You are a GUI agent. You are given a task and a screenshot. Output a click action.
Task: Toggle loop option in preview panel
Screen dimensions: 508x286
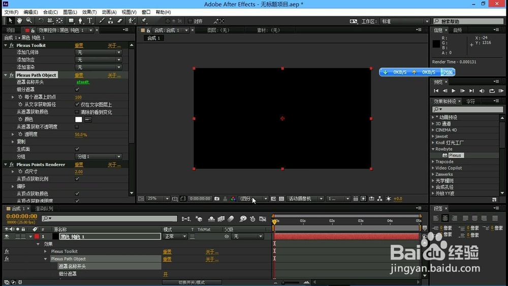click(x=492, y=91)
